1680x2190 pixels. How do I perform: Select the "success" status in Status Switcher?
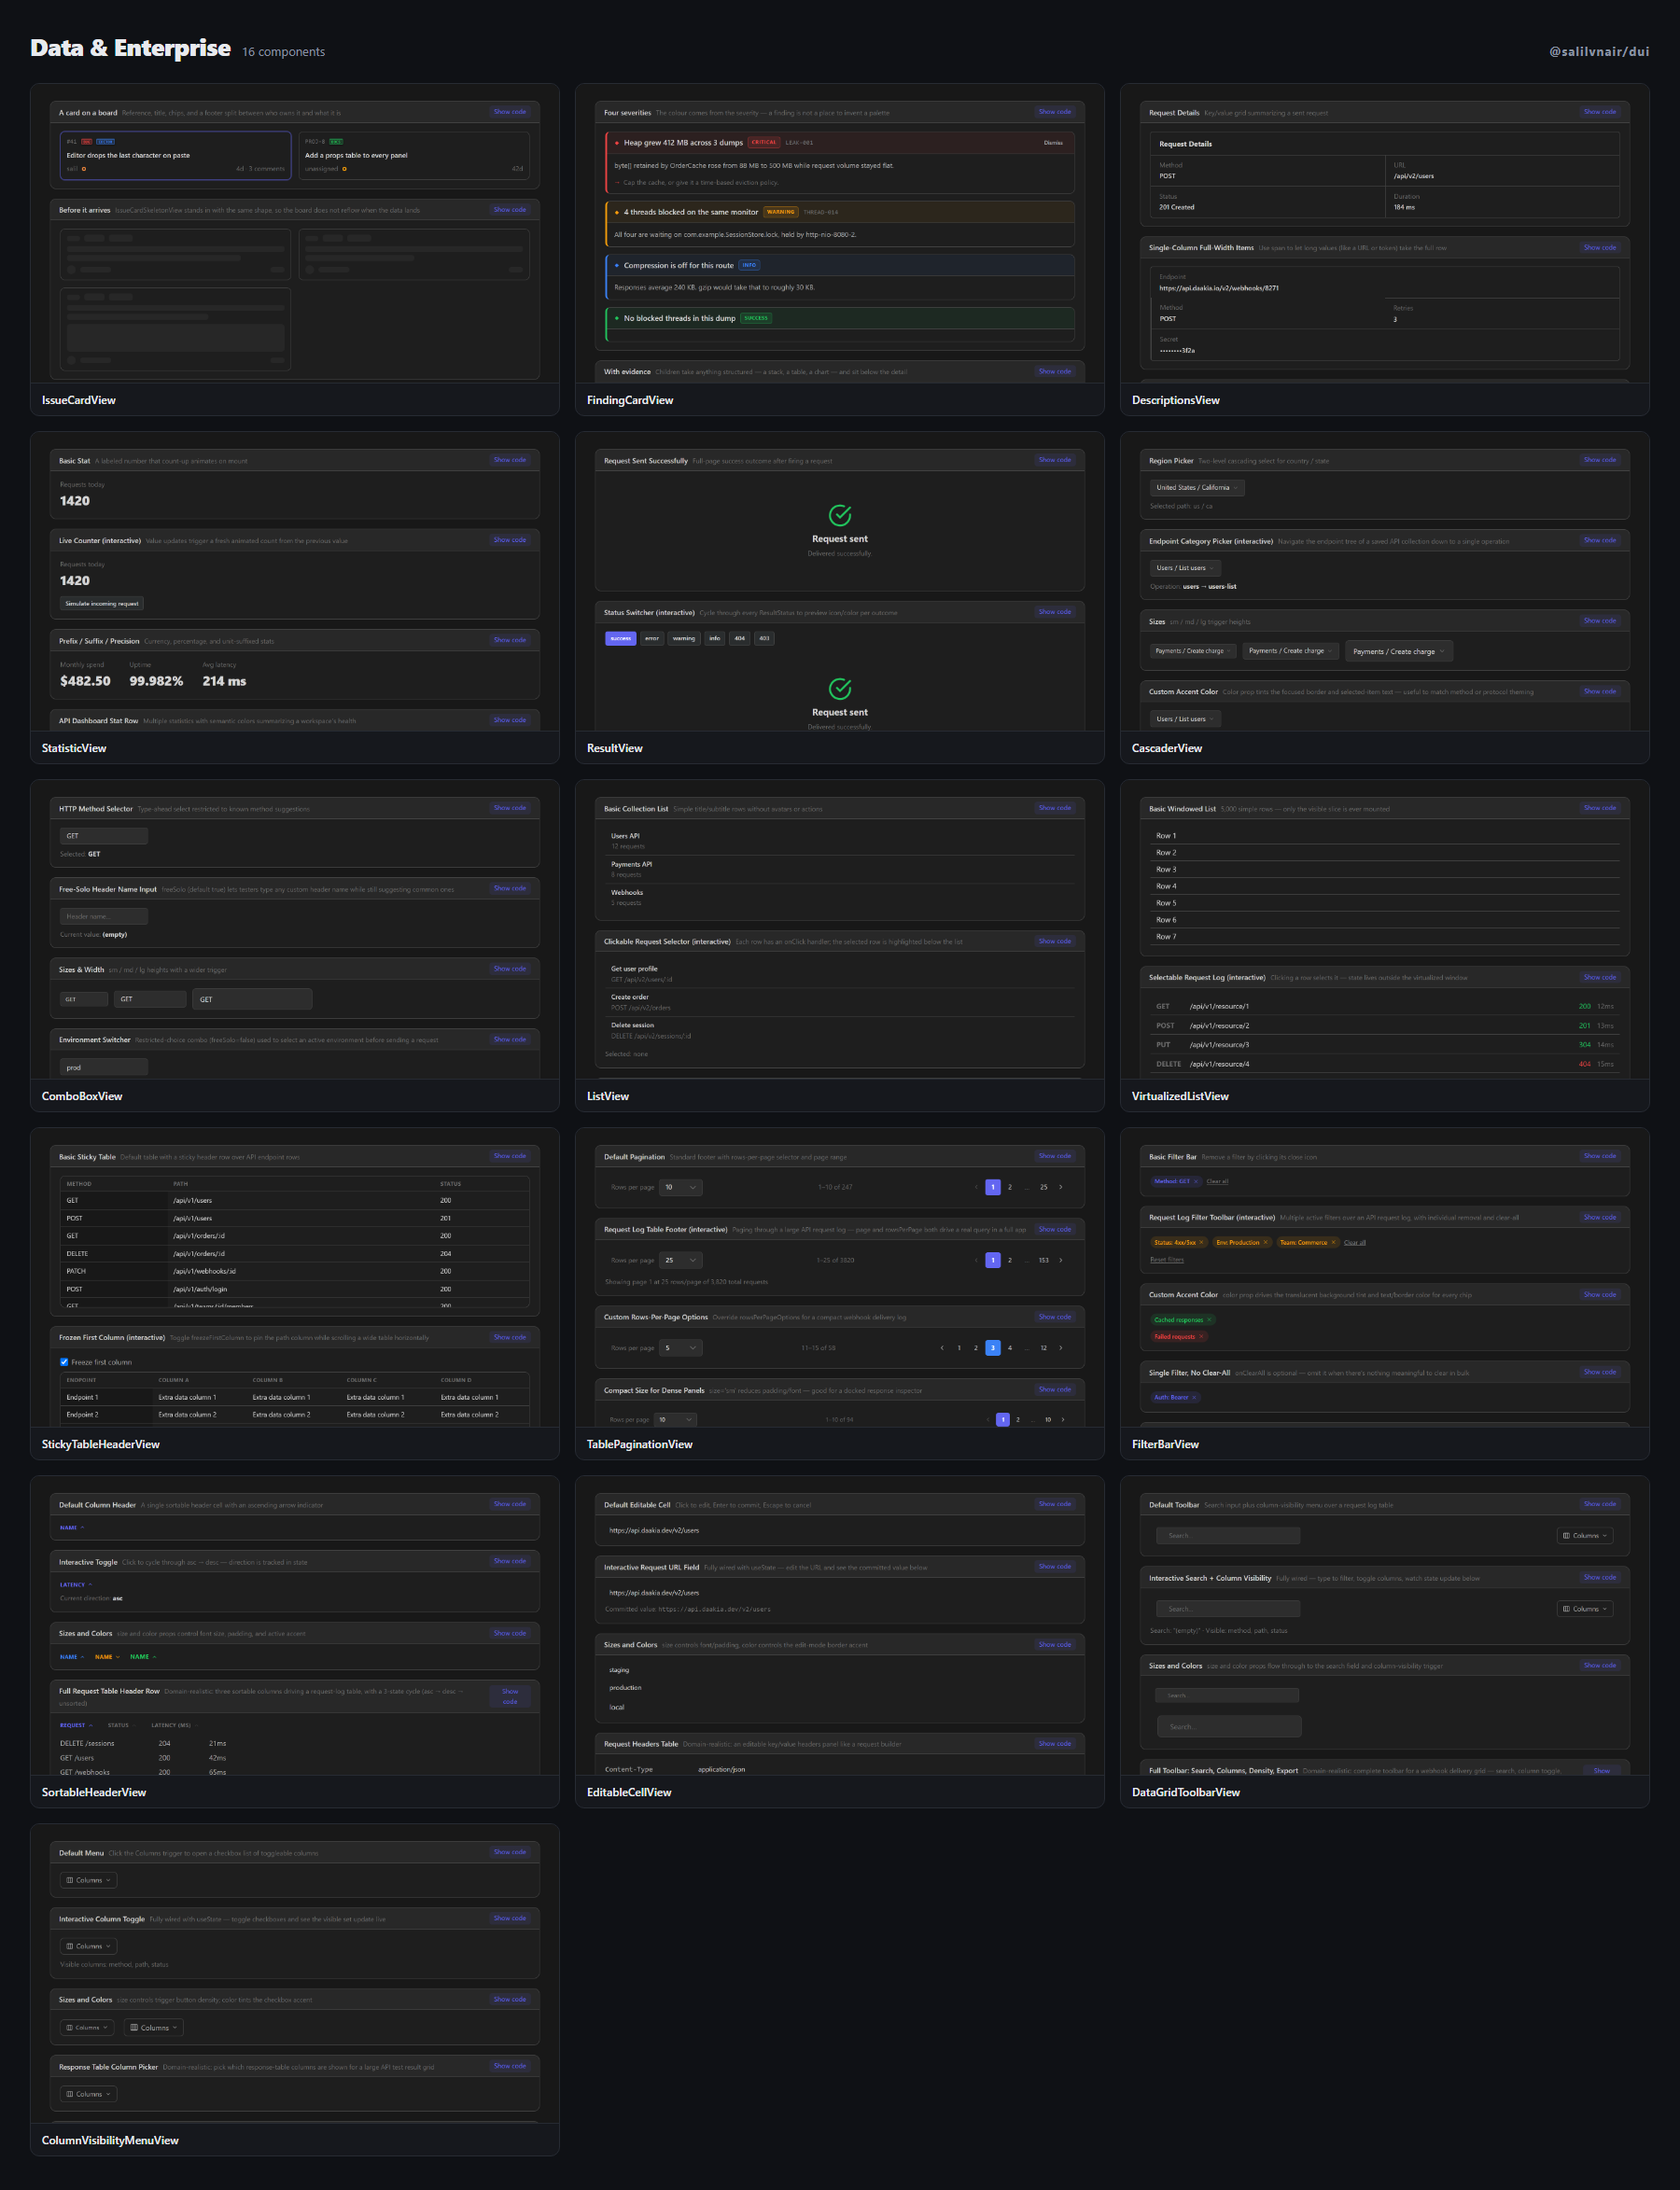tap(621, 637)
